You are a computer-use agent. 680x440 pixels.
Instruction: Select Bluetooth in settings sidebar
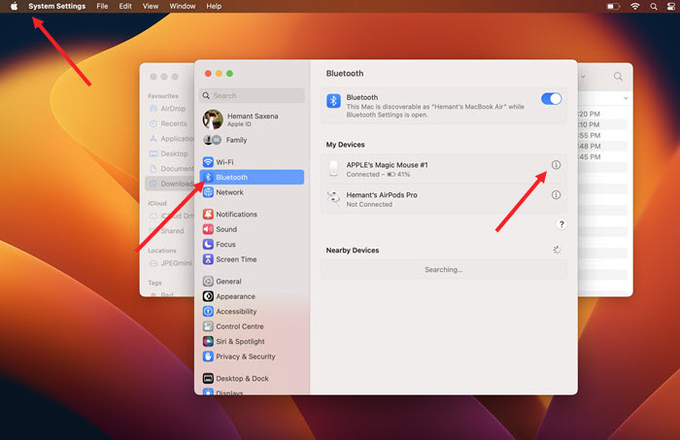pyautogui.click(x=252, y=178)
